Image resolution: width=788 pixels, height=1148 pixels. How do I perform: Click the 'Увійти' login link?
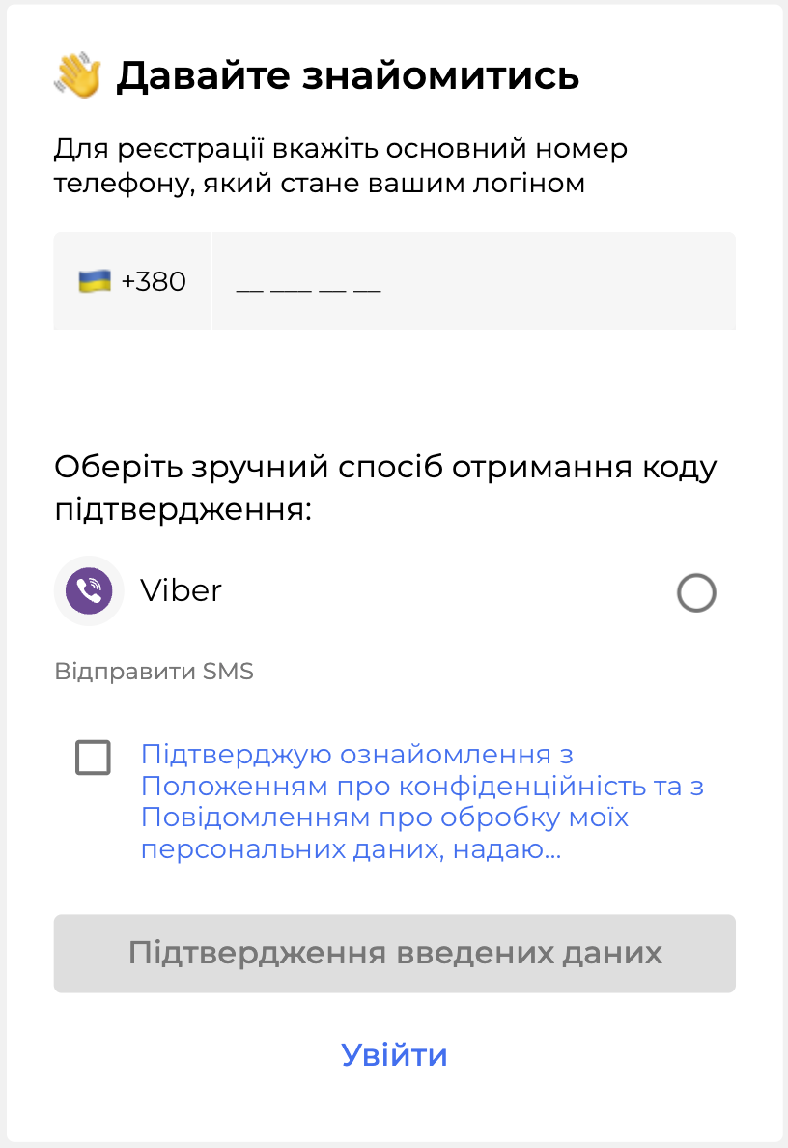pos(393,1055)
